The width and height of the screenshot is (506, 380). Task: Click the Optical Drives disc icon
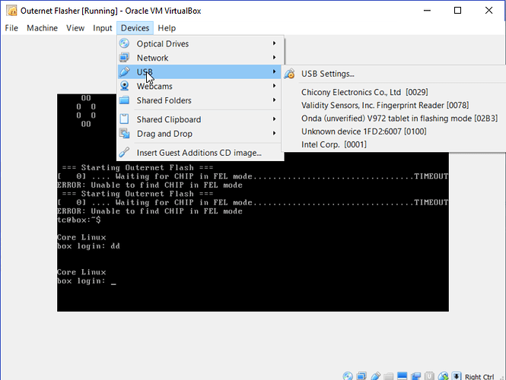click(x=124, y=43)
